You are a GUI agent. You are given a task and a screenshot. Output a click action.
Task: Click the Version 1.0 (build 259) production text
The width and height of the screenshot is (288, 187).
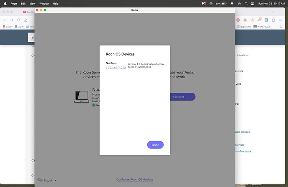click(x=146, y=64)
